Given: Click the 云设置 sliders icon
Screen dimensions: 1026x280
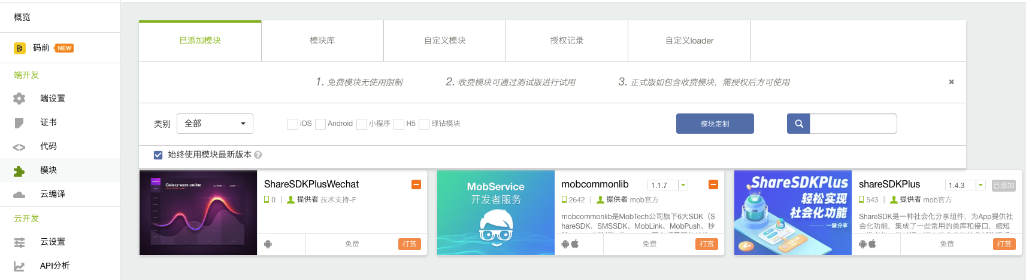Looking at the screenshot, I should [x=19, y=242].
